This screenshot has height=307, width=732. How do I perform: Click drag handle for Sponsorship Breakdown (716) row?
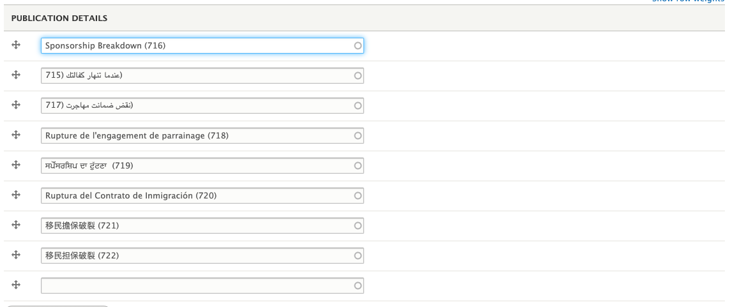[x=16, y=45]
